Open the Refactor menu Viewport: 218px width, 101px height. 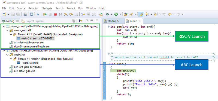[33, 8]
